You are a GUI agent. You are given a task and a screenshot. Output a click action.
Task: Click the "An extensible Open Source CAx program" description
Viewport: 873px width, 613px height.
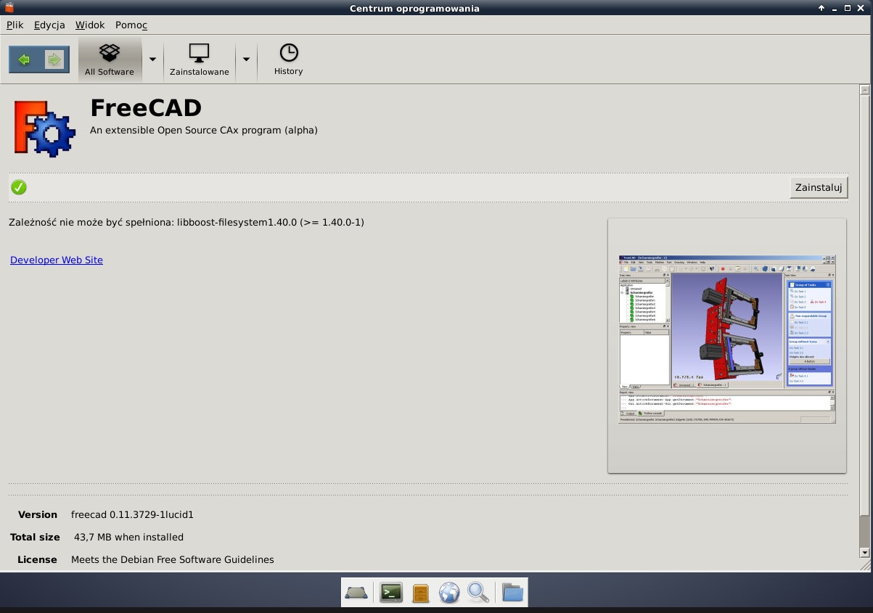(204, 131)
